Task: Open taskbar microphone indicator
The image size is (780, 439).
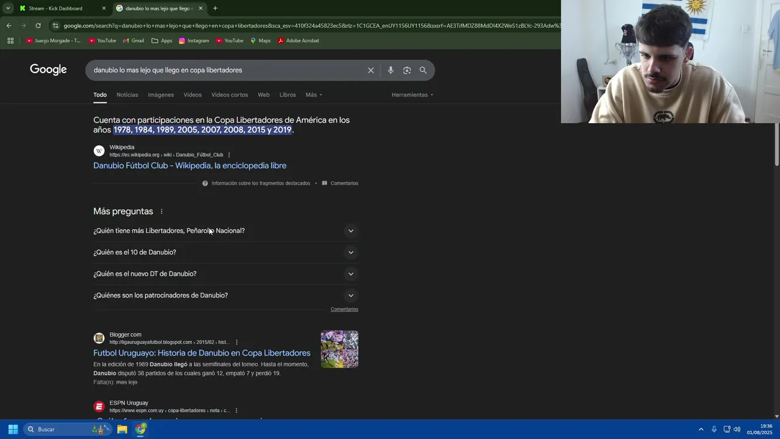Action: coord(714,429)
